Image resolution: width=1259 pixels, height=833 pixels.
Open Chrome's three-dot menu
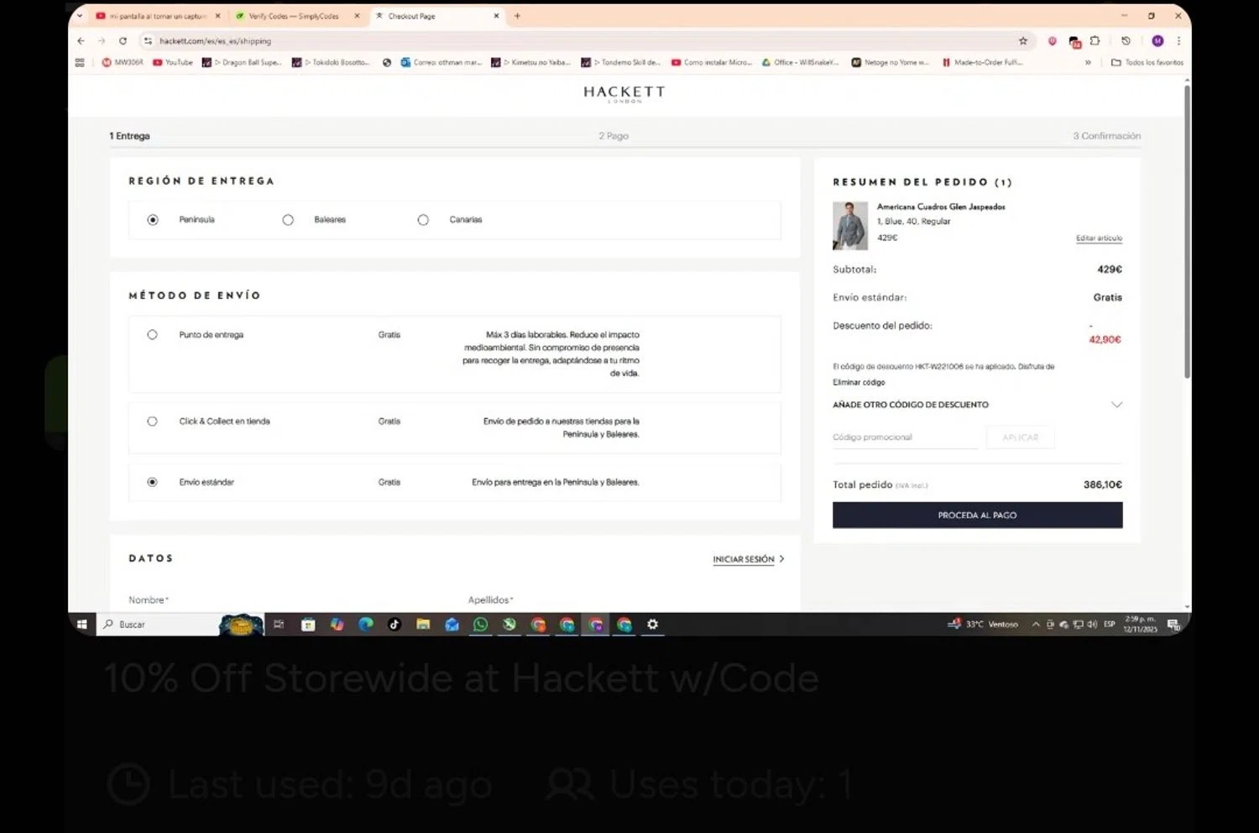click(1178, 40)
